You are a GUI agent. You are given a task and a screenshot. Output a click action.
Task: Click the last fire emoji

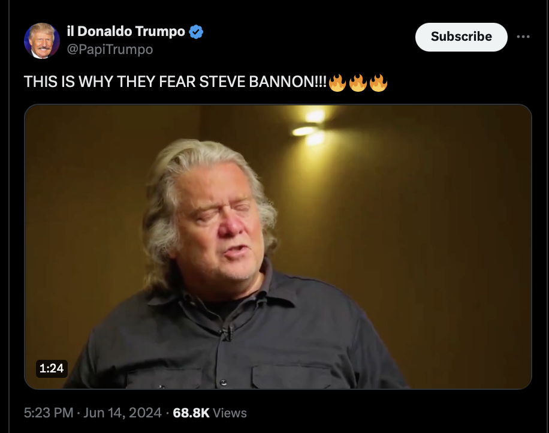tap(379, 83)
